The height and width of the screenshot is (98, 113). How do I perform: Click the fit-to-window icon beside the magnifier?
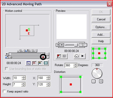(x=34, y=63)
